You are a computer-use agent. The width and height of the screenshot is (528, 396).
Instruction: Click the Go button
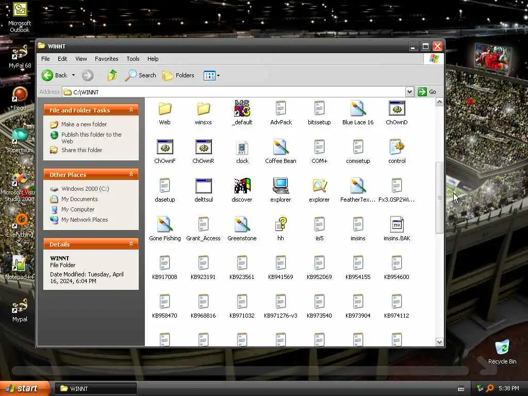[x=427, y=92]
